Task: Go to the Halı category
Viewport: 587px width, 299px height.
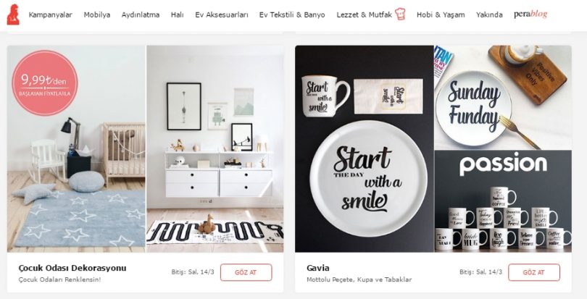Action: pyautogui.click(x=177, y=15)
